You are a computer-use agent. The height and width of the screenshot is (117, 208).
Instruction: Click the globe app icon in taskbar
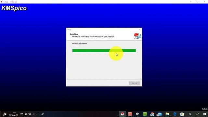pyautogui.click(x=152, y=114)
